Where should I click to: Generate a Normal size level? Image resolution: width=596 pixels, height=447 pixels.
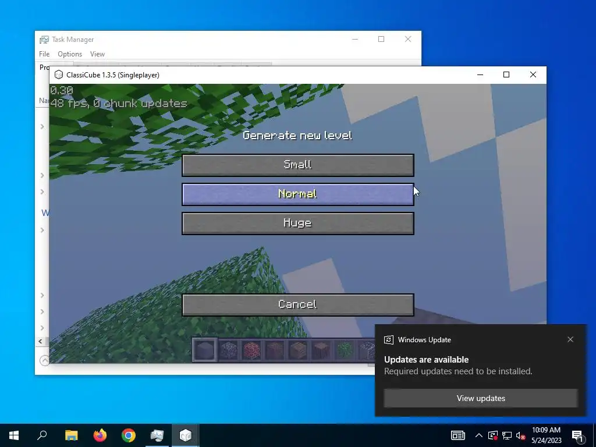point(298,194)
